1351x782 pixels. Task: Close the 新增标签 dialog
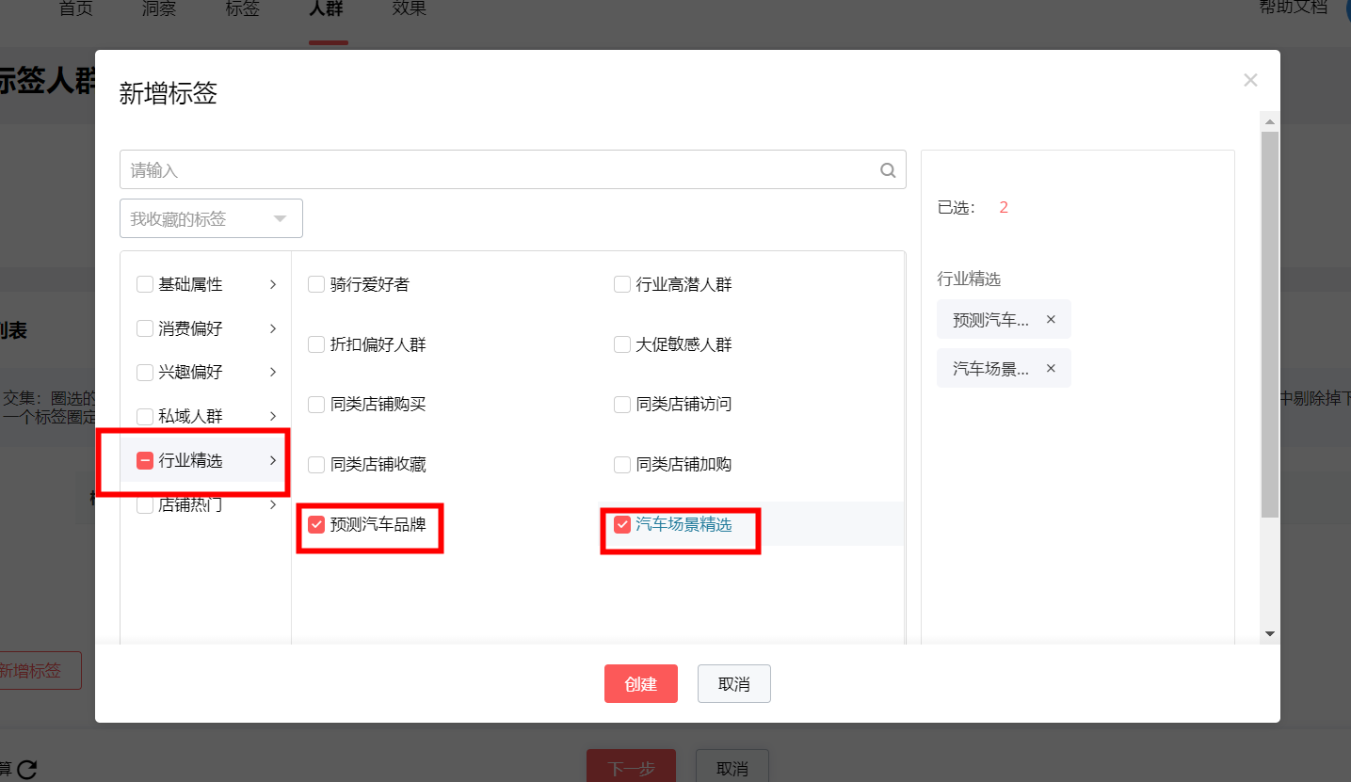click(x=1250, y=79)
